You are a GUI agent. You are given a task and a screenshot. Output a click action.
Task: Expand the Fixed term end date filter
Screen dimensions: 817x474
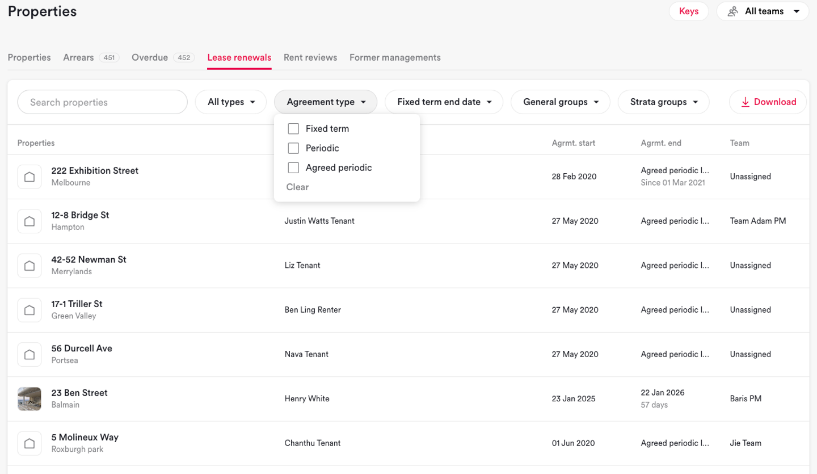point(444,102)
